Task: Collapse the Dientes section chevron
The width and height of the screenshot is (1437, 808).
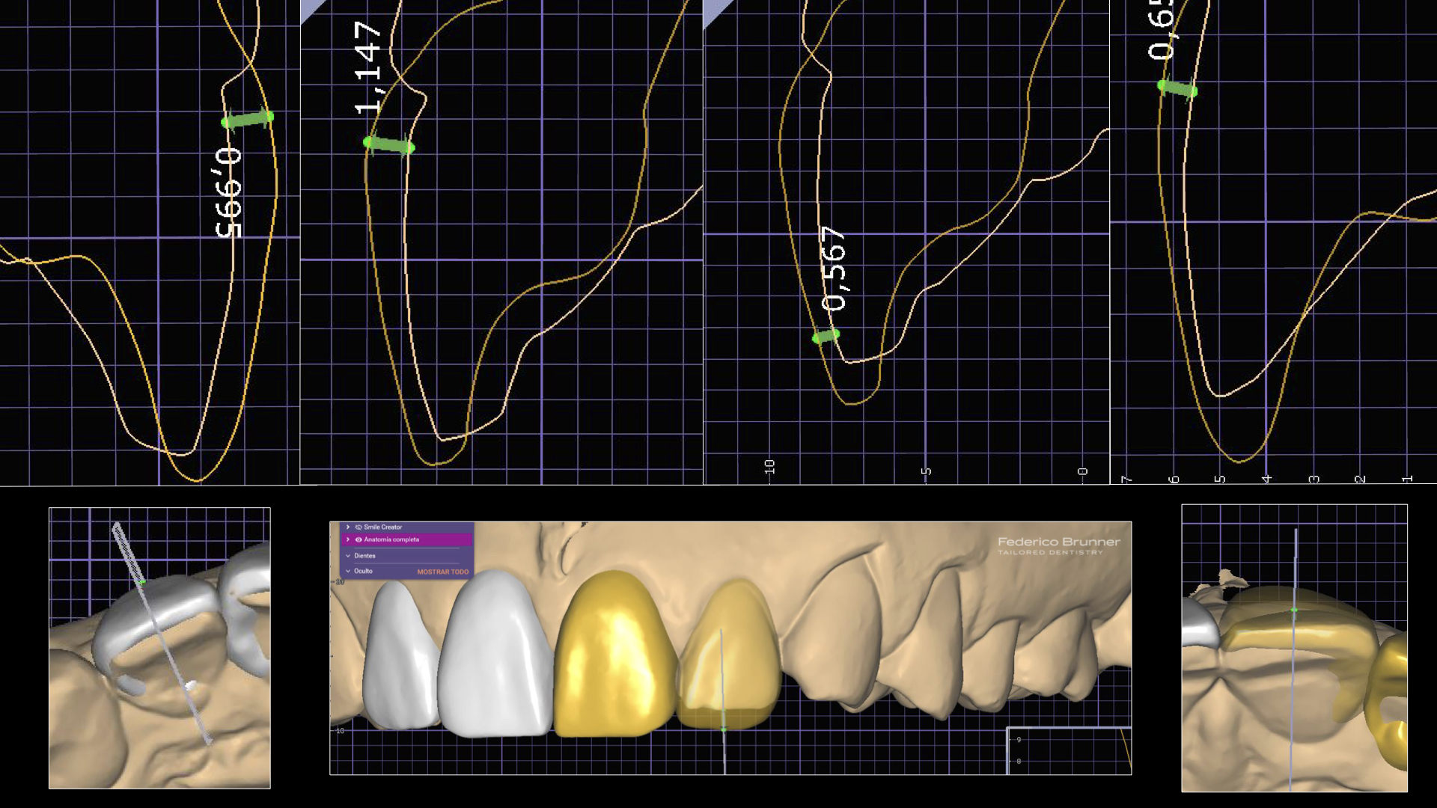Action: 348,556
